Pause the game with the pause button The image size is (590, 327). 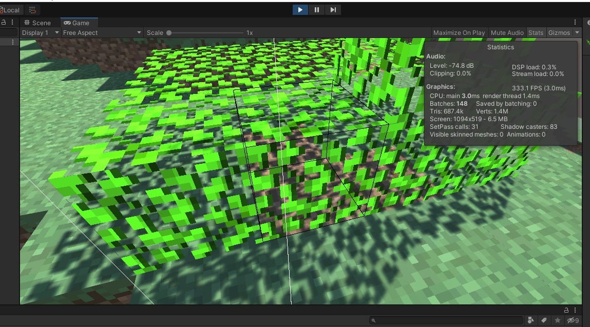click(316, 10)
